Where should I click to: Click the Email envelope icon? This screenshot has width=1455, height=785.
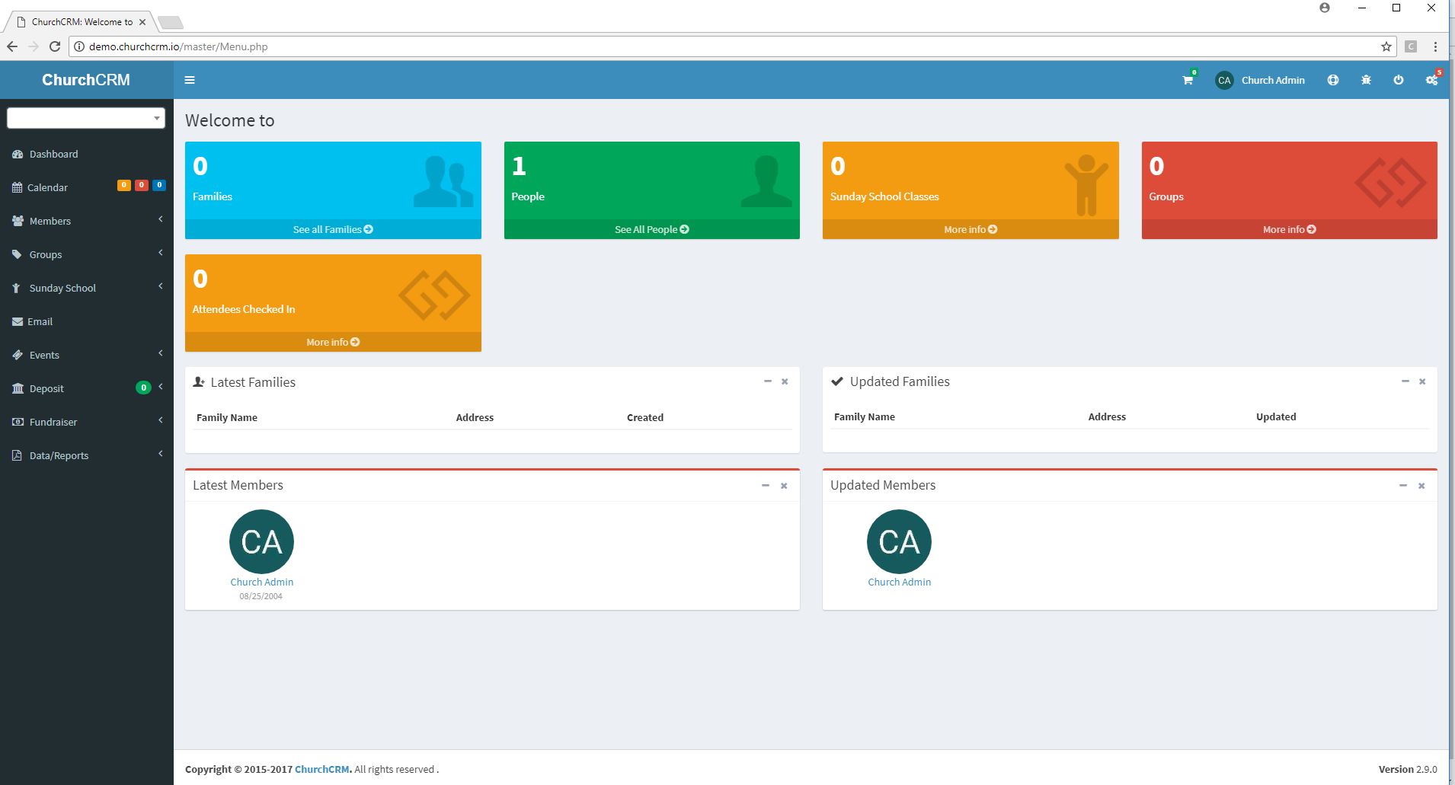click(x=18, y=321)
